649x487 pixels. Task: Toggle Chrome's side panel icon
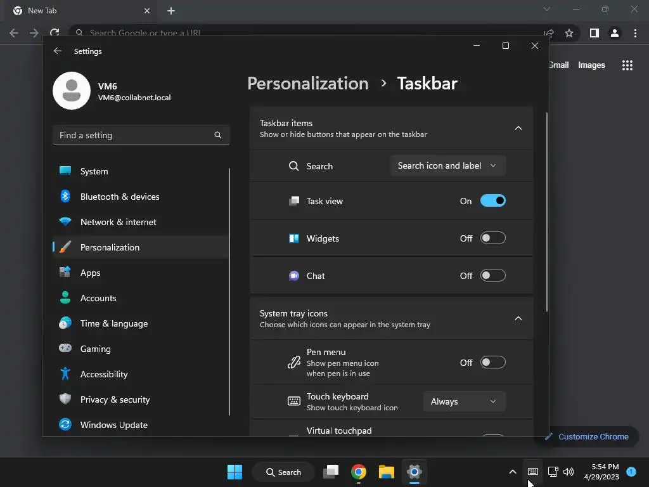pyautogui.click(x=594, y=33)
